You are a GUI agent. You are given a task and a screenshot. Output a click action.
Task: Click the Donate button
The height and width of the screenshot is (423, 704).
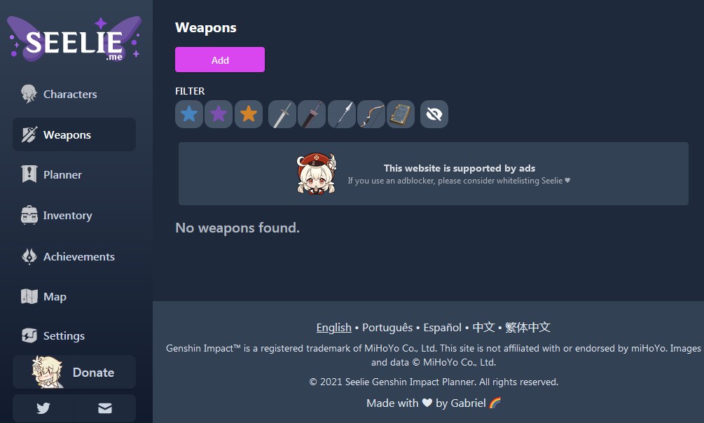[74, 372]
